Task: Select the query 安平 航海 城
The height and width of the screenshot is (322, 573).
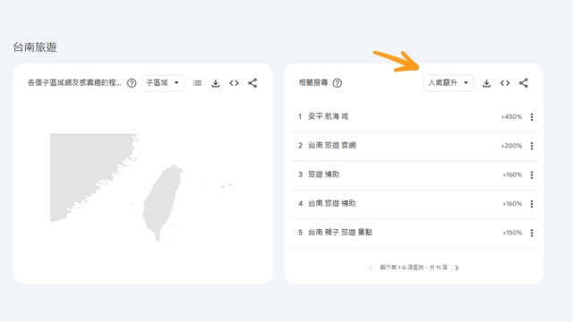Action: [329, 116]
